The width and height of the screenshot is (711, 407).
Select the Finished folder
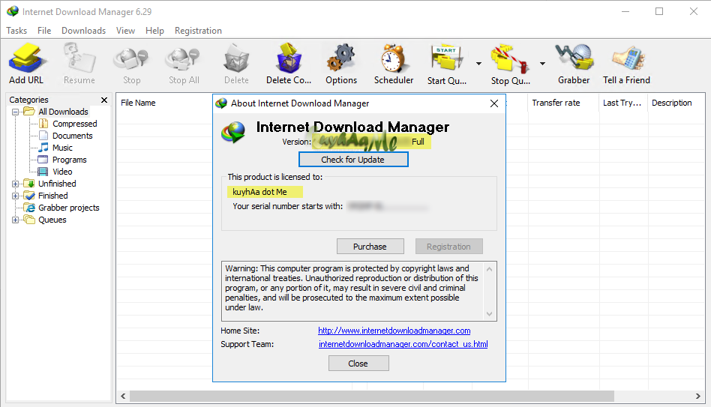pos(53,196)
